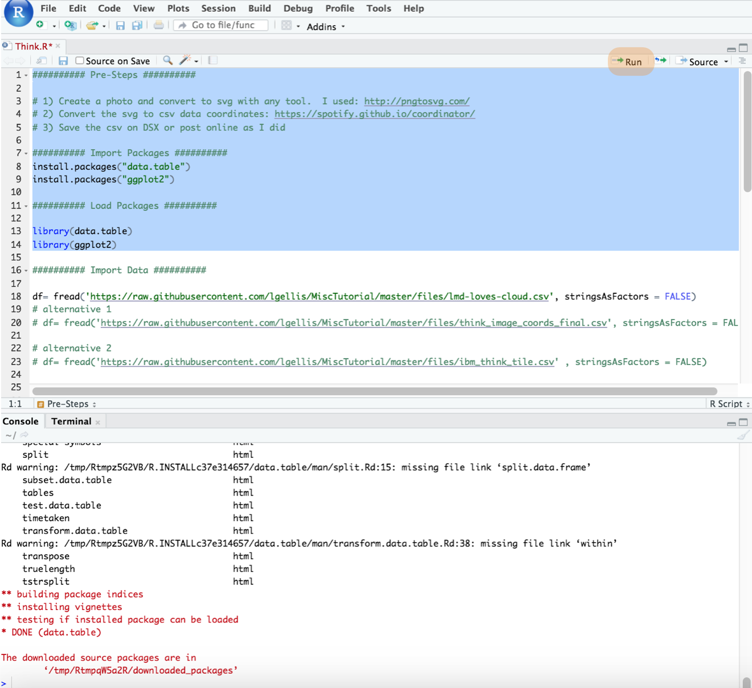Compile a report with the notebook icon
Screen dimensions: 752x688
(212, 60)
